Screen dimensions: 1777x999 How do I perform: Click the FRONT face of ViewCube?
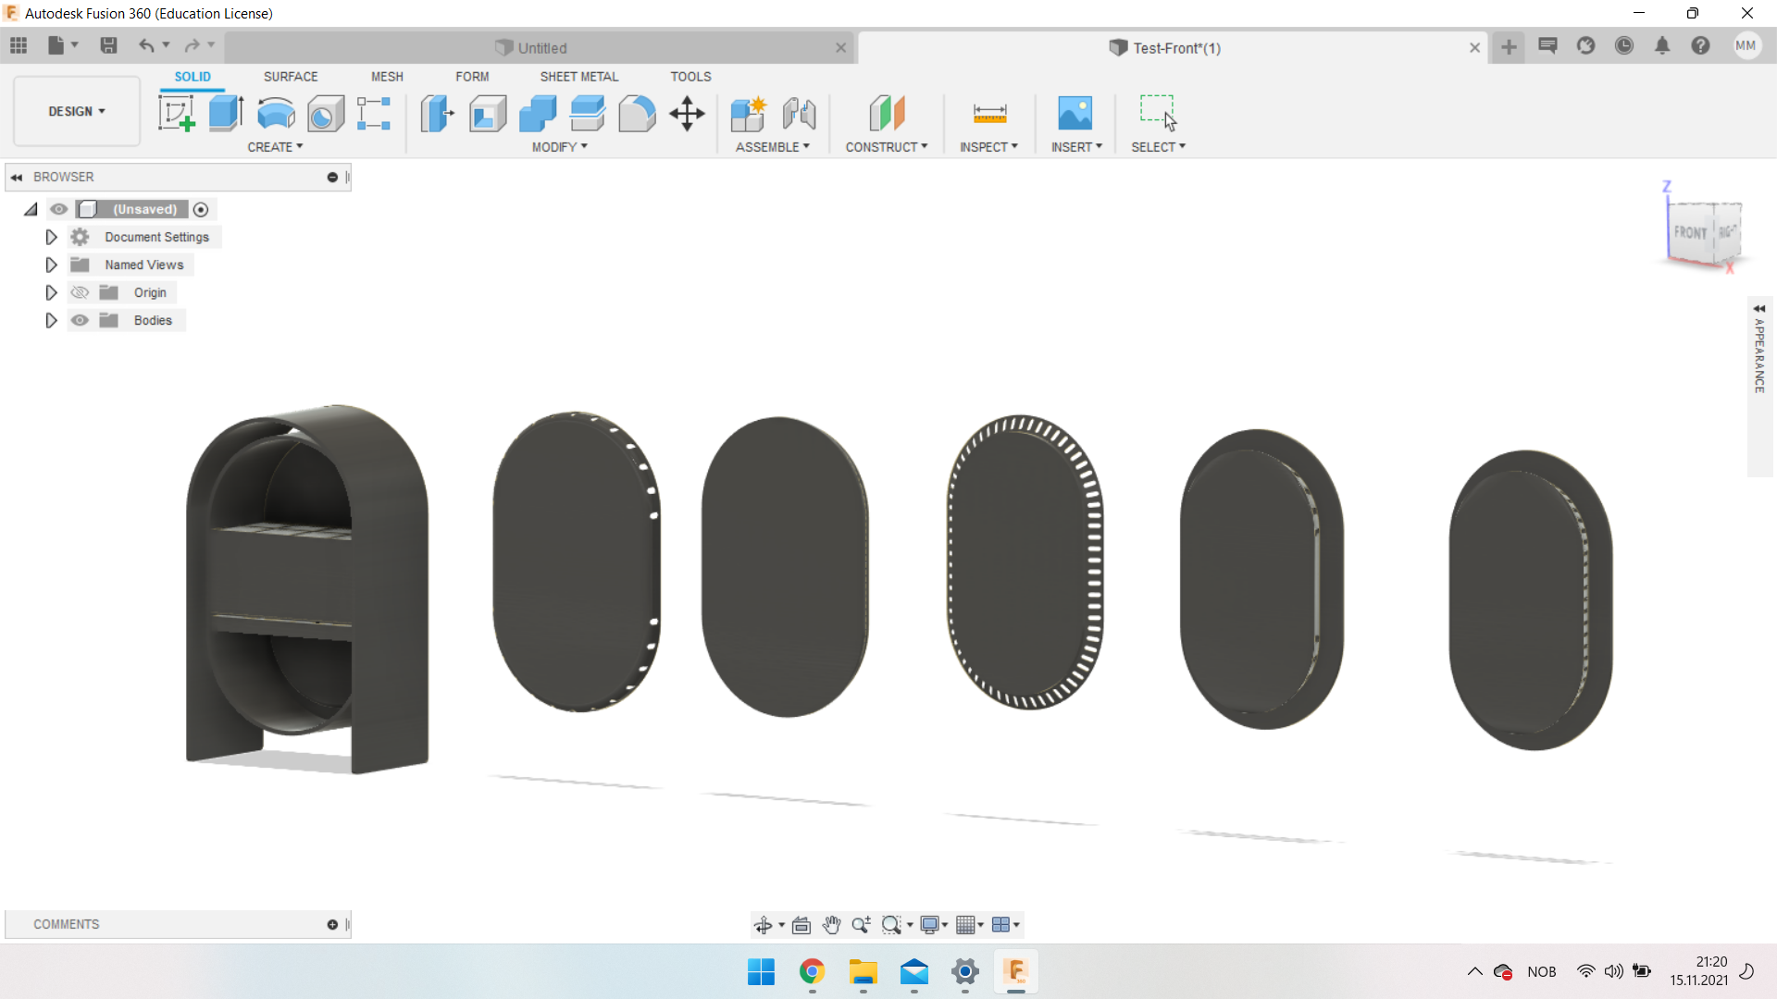1689,233
